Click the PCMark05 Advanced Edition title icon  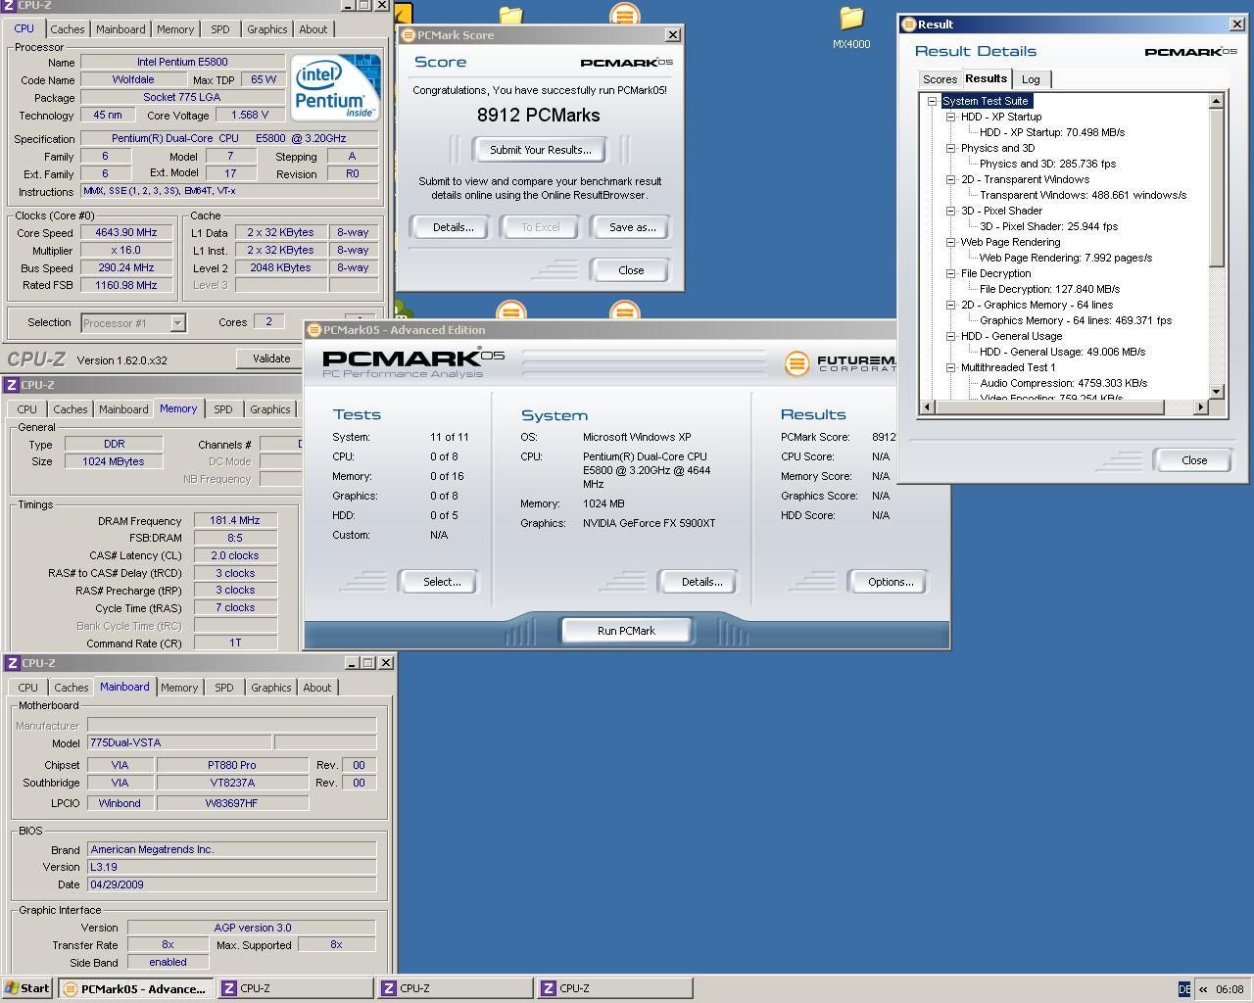click(x=313, y=330)
